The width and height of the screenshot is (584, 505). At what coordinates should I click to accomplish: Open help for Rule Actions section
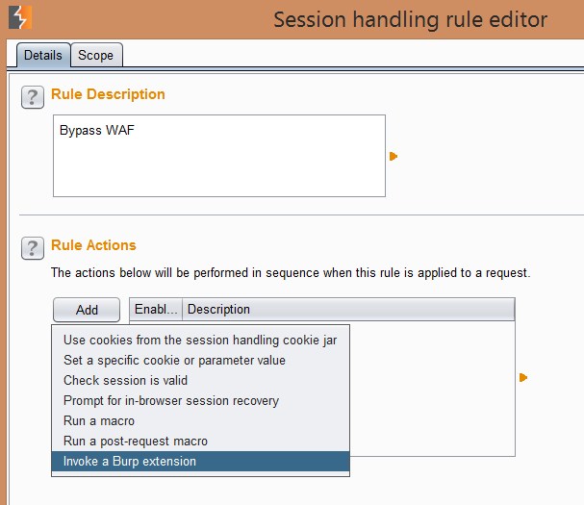click(x=33, y=248)
